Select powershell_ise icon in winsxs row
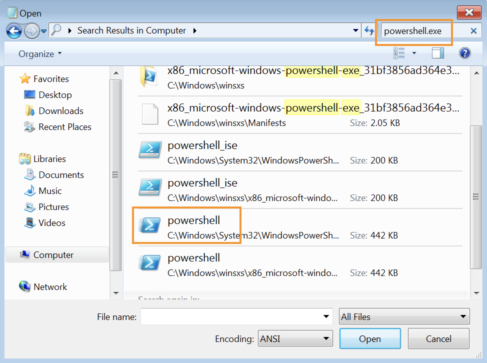Screen dimensions: 487x363 150,187
